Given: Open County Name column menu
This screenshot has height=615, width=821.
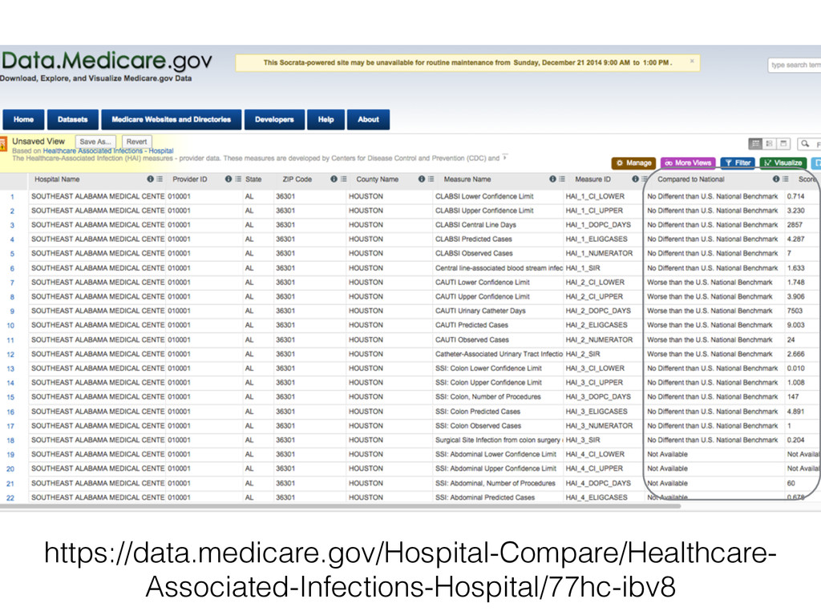Looking at the screenshot, I should coord(431,179).
